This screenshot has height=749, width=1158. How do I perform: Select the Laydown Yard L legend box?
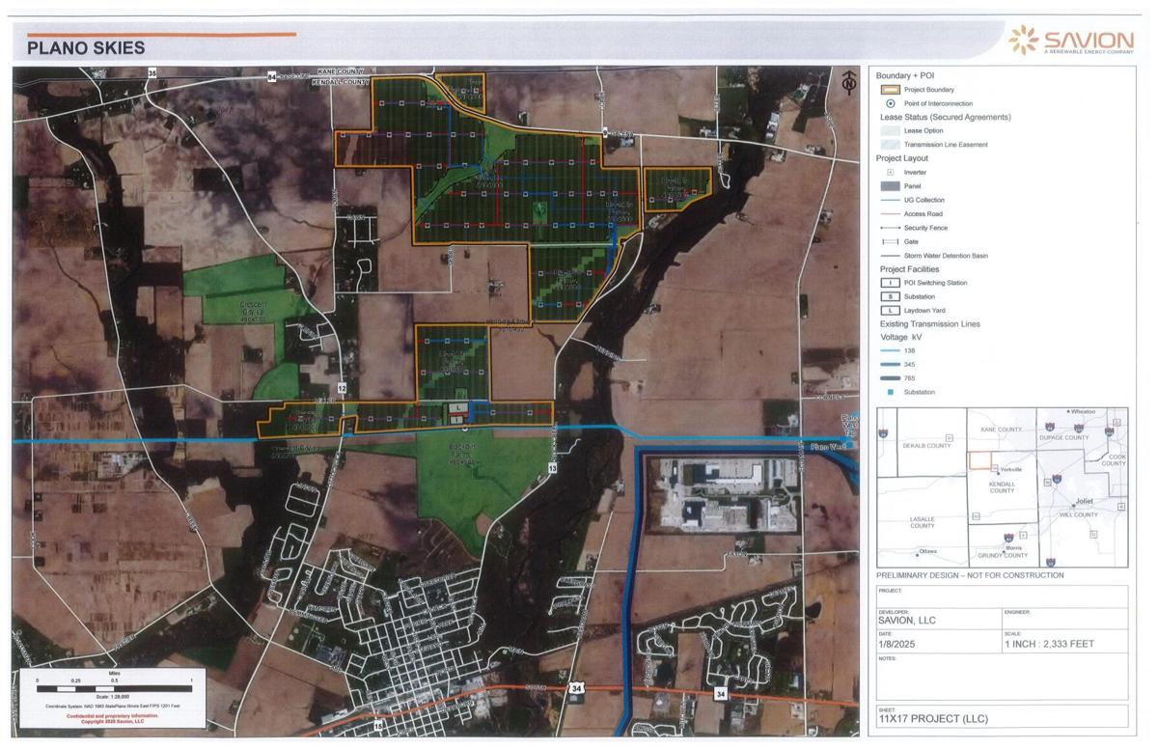[x=890, y=310]
